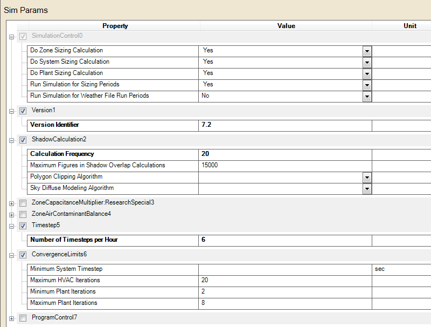Enable the ProgramControl7 checkbox

(23, 318)
